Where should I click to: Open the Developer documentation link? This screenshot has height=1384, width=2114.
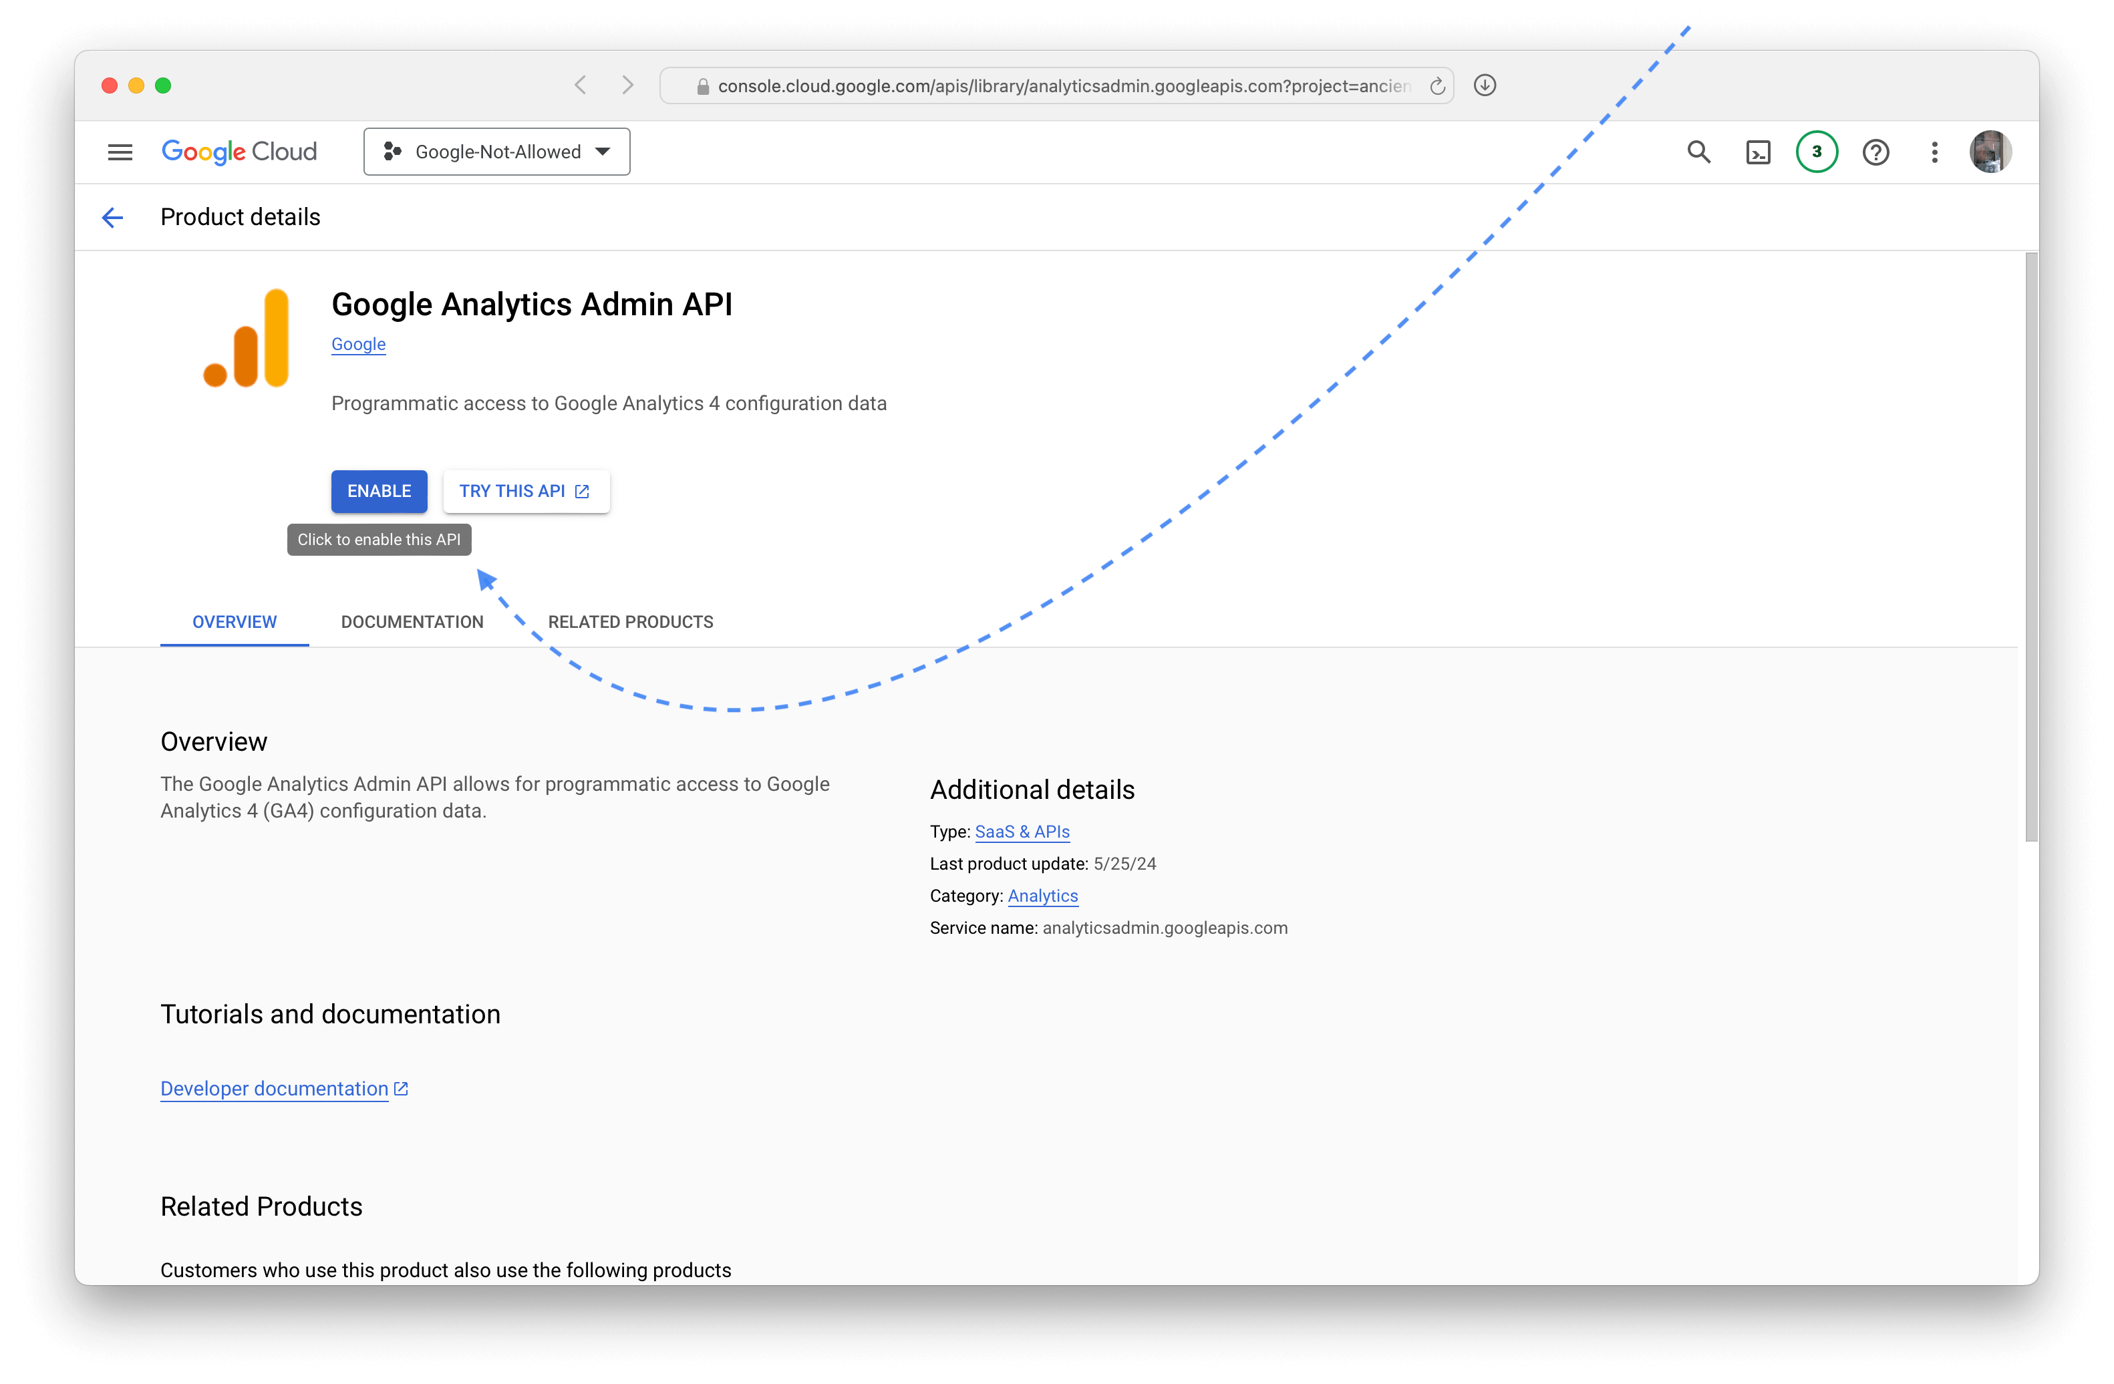[275, 1088]
